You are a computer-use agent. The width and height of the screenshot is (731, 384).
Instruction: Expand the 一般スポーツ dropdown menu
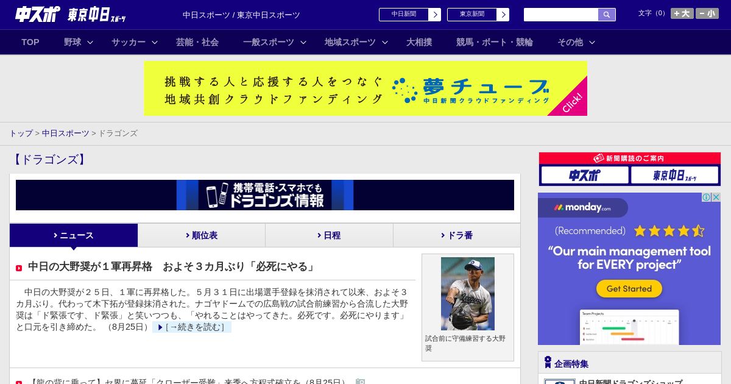coord(275,42)
